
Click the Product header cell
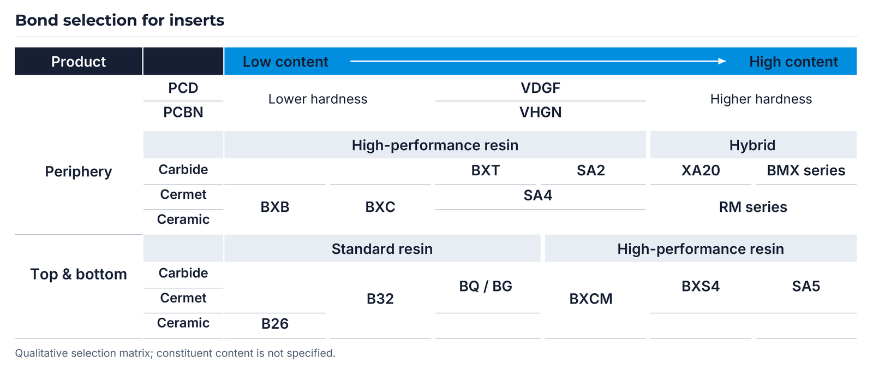click(79, 61)
